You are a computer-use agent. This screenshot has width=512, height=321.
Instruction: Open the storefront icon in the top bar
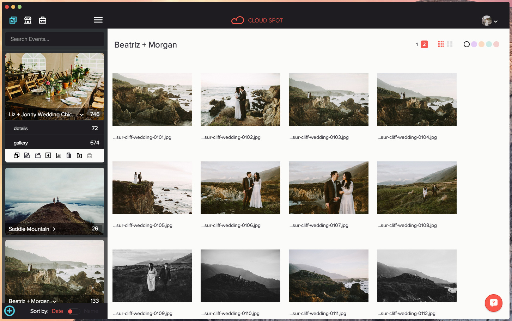click(28, 20)
